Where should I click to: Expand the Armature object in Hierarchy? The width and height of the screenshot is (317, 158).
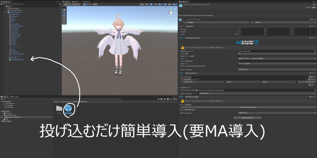pos(8,16)
